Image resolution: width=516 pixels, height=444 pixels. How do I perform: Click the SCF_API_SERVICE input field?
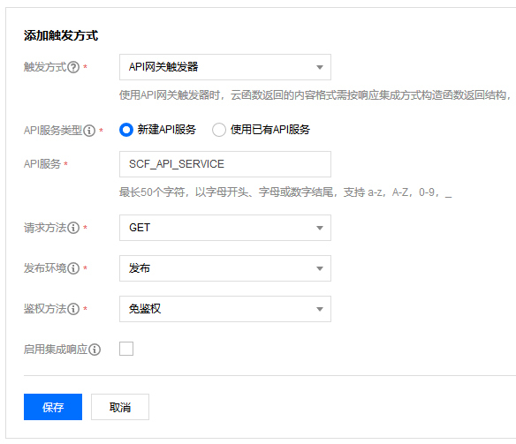click(225, 164)
